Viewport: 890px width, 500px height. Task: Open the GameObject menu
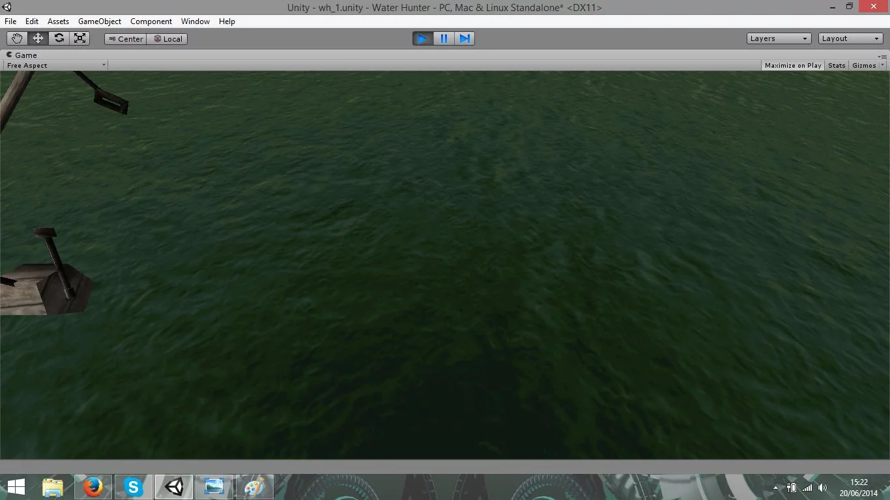pyautogui.click(x=100, y=21)
